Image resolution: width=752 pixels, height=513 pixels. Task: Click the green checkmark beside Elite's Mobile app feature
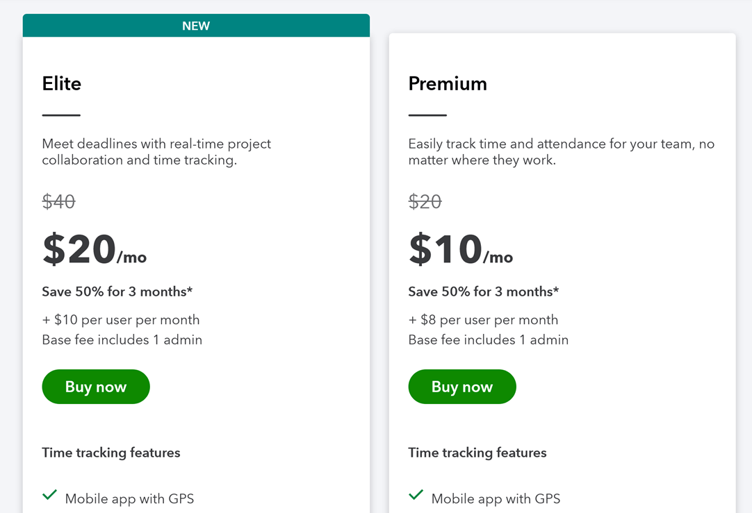49,494
